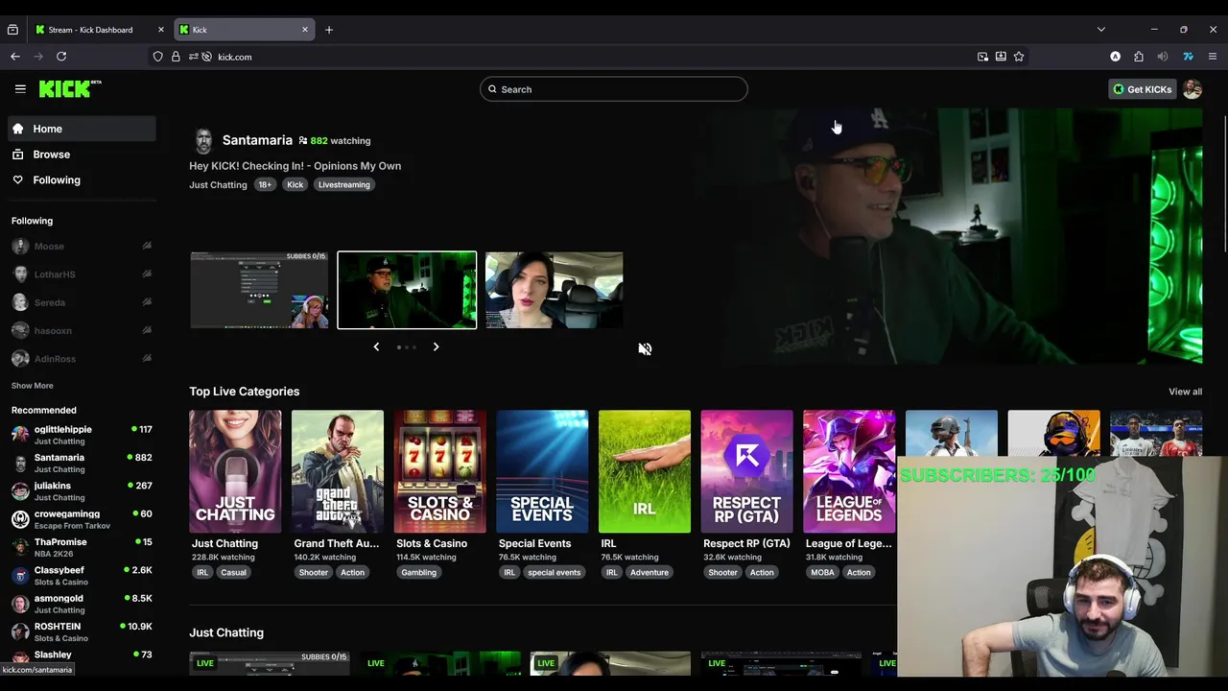Image resolution: width=1228 pixels, height=691 pixels.
Task: Open the browser sound/mute toolbar icon
Action: pos(1163,57)
